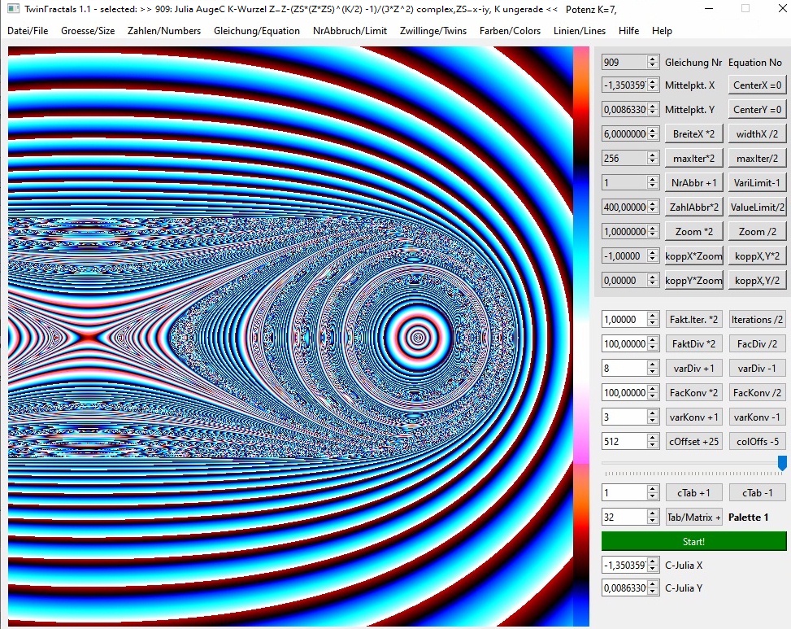Click the spinner arrows of the varKonv 3 field

click(x=653, y=417)
